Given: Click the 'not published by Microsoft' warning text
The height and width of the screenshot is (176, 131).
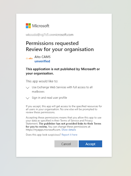Looking at the screenshot, I should coord(63,71).
